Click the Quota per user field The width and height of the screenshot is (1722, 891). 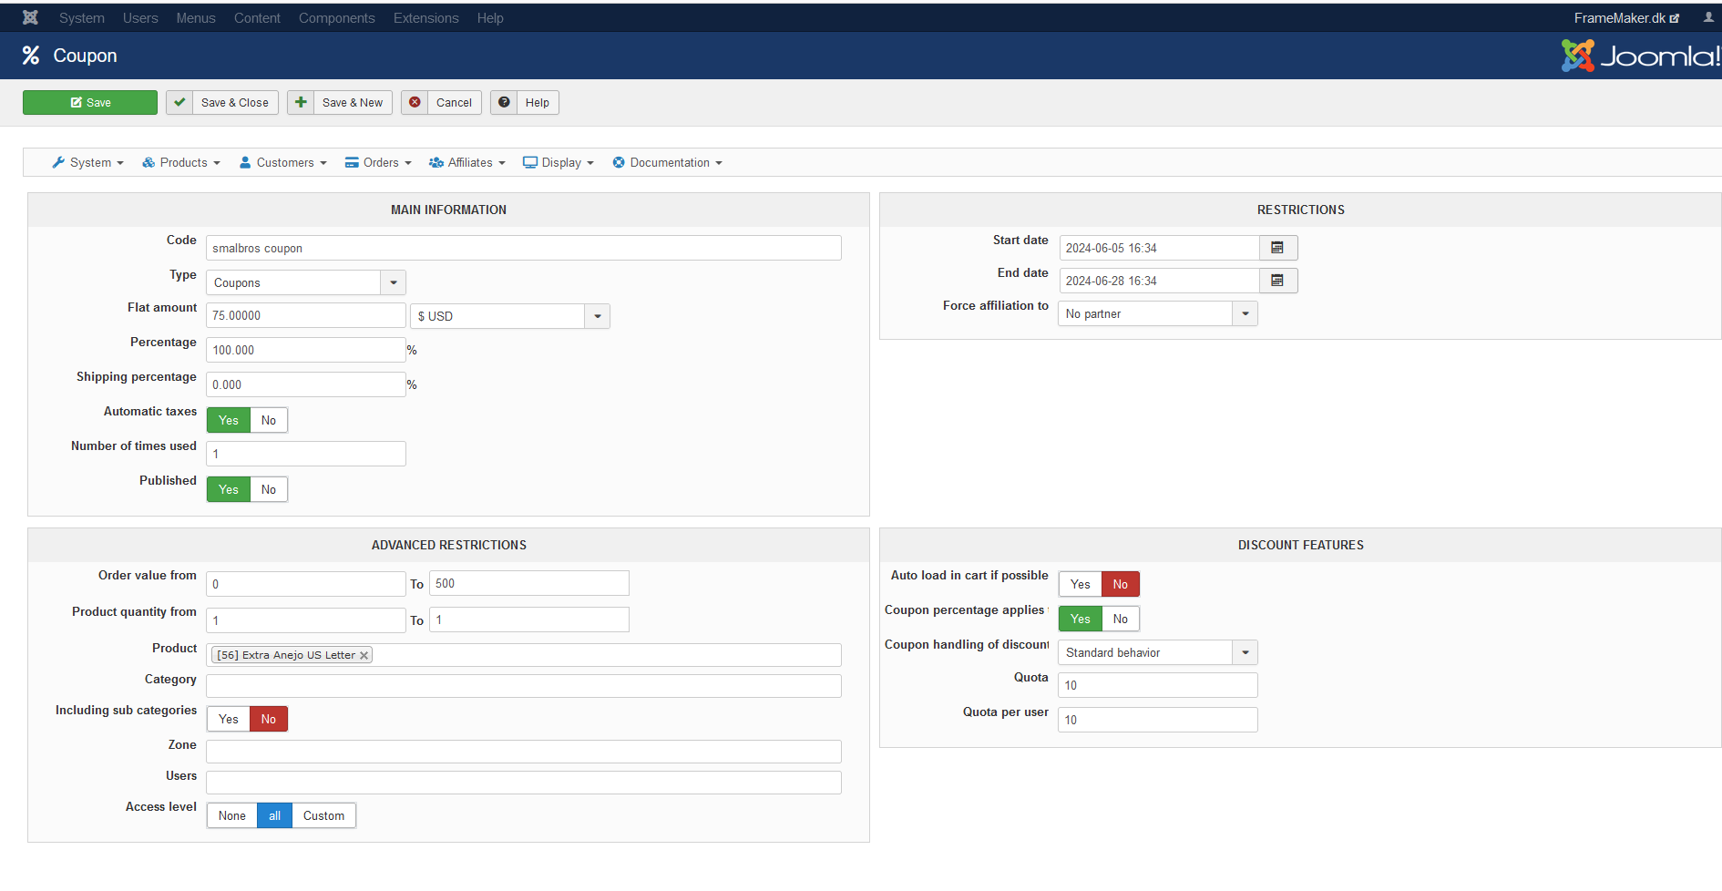pos(1158,720)
